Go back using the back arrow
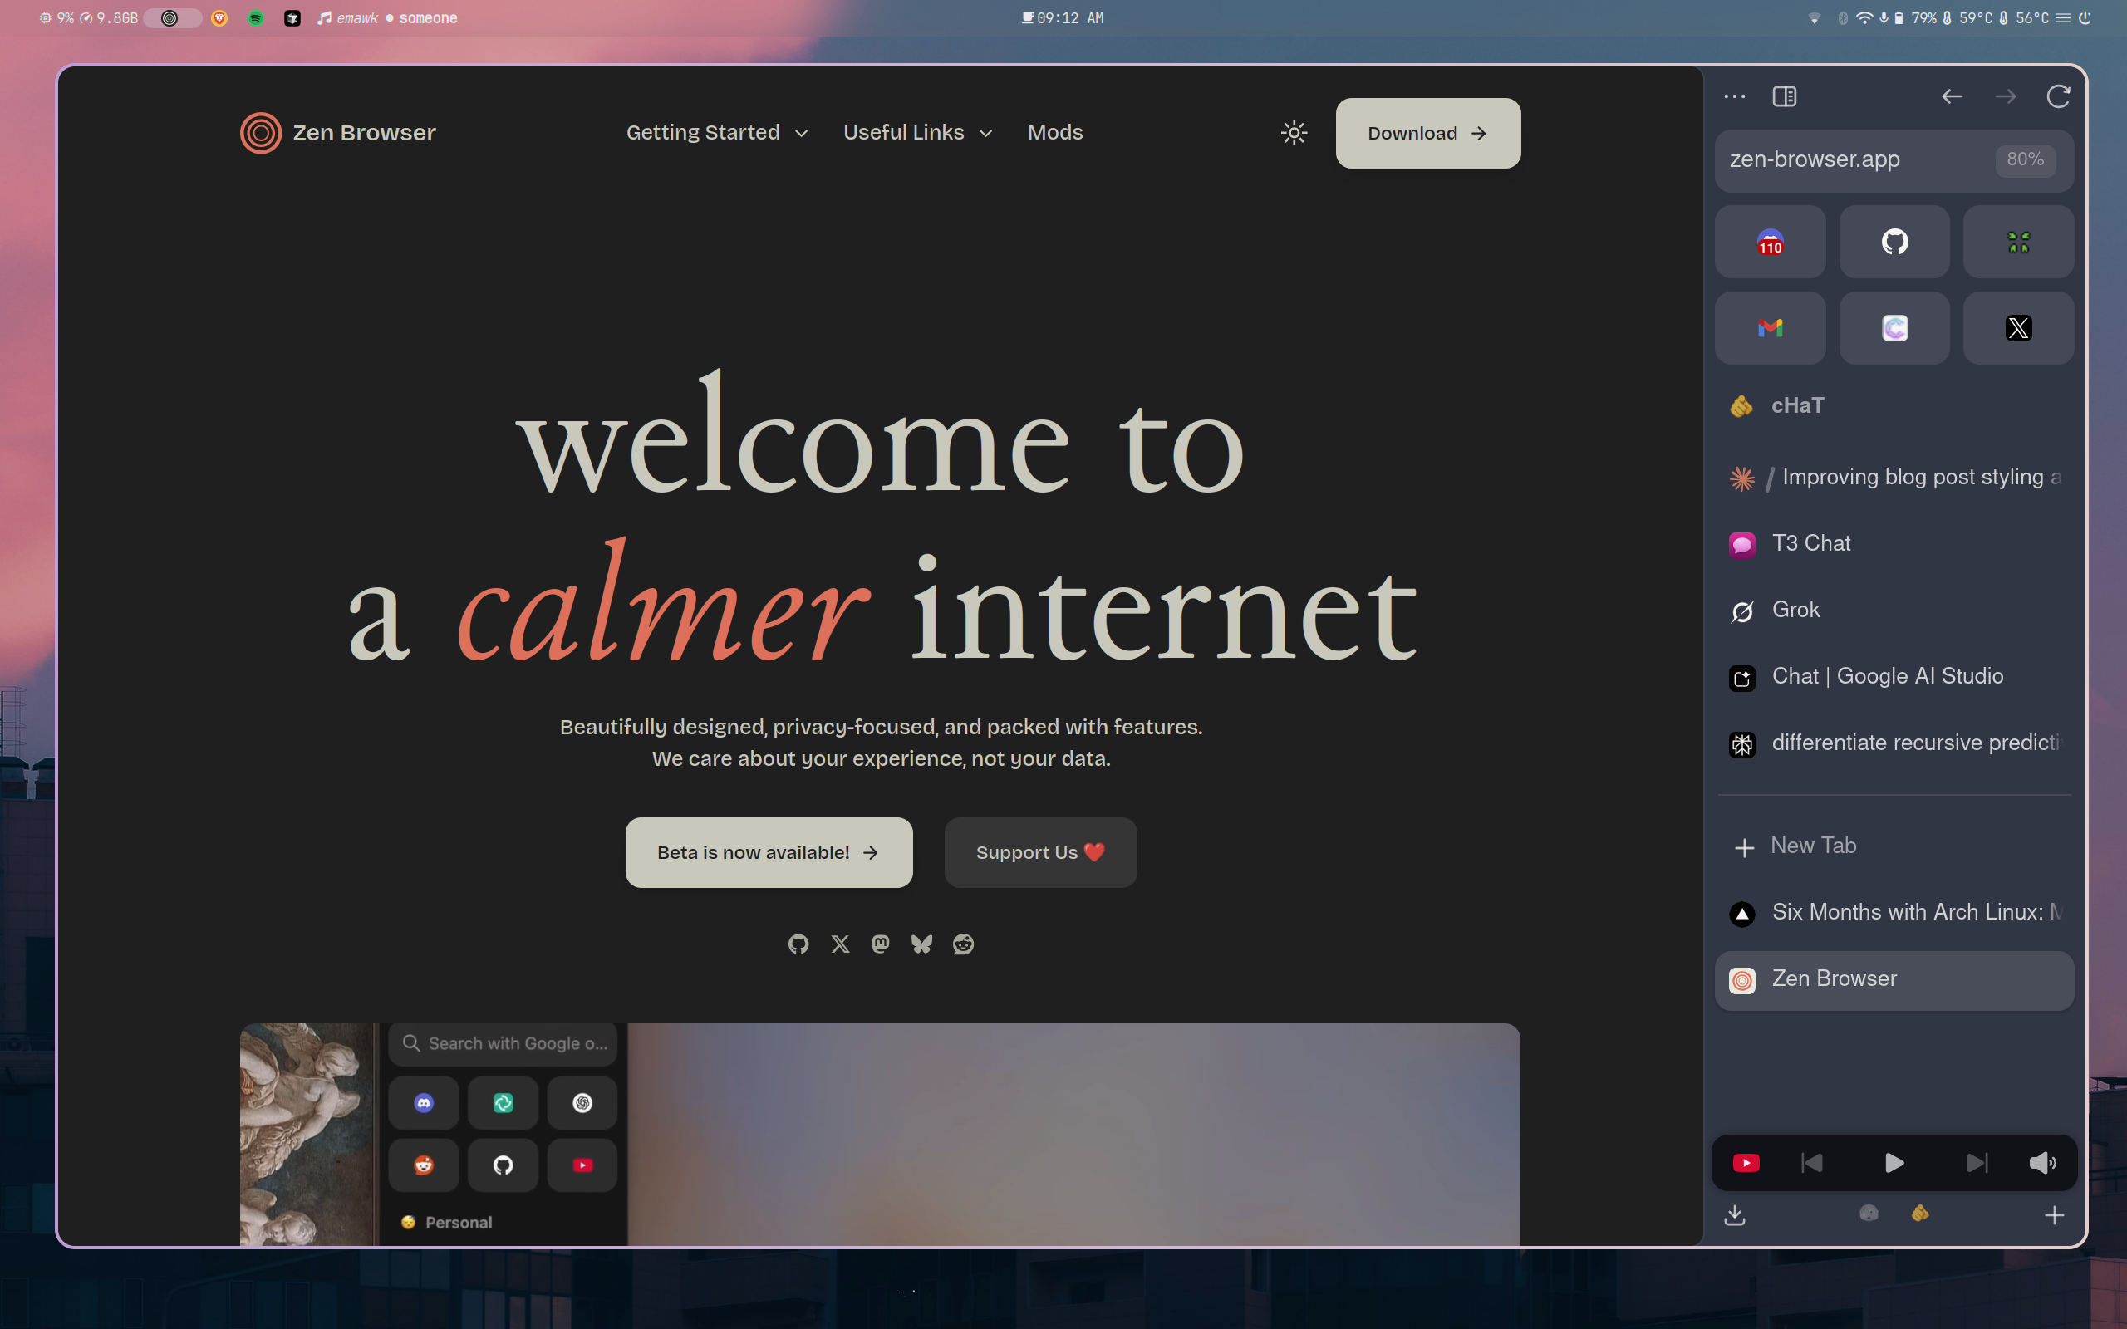The height and width of the screenshot is (1329, 2127). tap(1951, 96)
